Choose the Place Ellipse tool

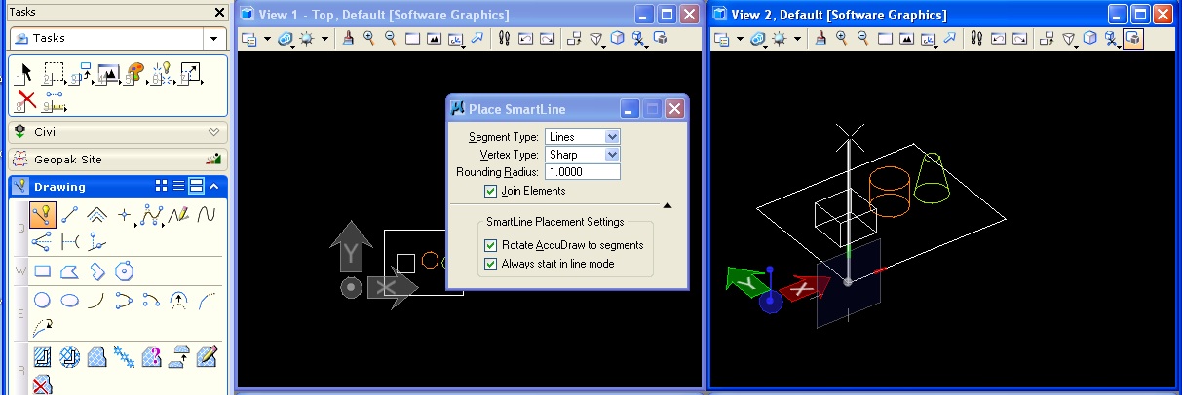(69, 299)
